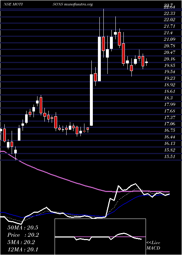Screen dimensions: 182x255
Task: Click the 19.54 price axis label
Action: click(x=170, y=72)
